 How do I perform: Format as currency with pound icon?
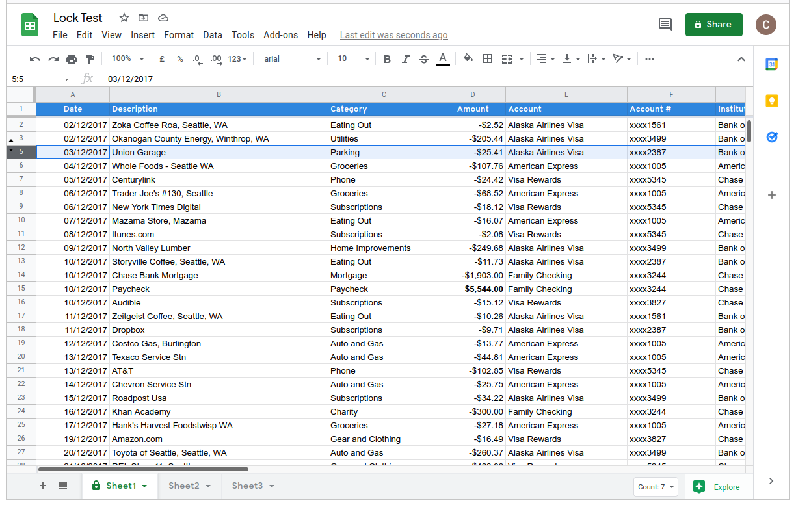click(x=162, y=59)
